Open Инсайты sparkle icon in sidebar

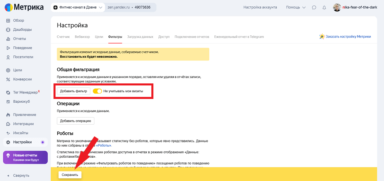point(8,133)
